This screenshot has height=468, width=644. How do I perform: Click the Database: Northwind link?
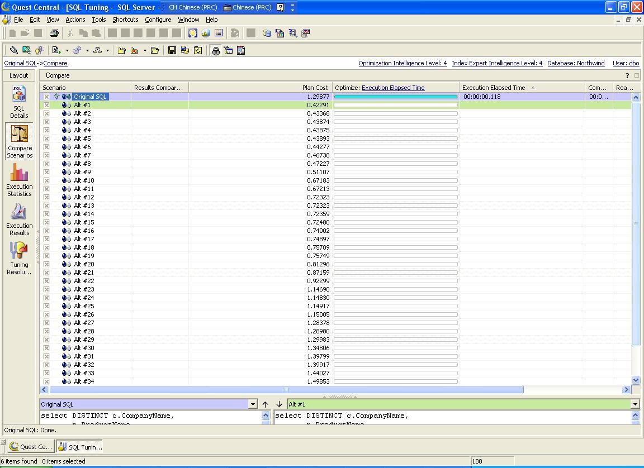pyautogui.click(x=576, y=63)
